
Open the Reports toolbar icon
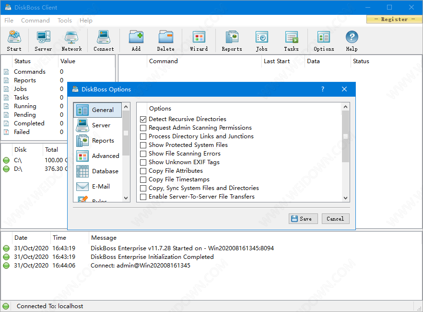pyautogui.click(x=232, y=40)
